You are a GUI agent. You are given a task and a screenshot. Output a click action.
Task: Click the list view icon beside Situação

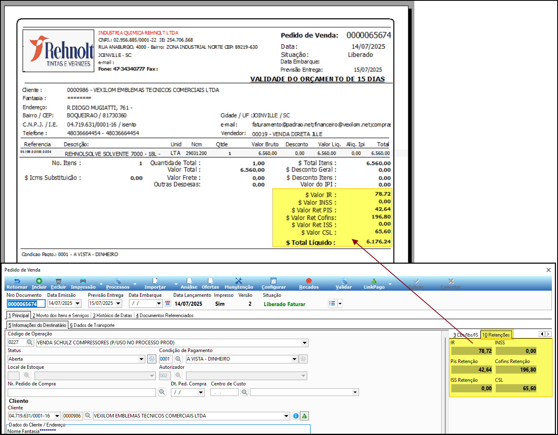pyautogui.click(x=333, y=303)
